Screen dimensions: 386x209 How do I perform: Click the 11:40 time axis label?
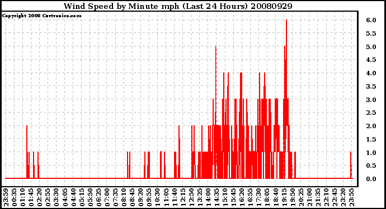click(175, 197)
